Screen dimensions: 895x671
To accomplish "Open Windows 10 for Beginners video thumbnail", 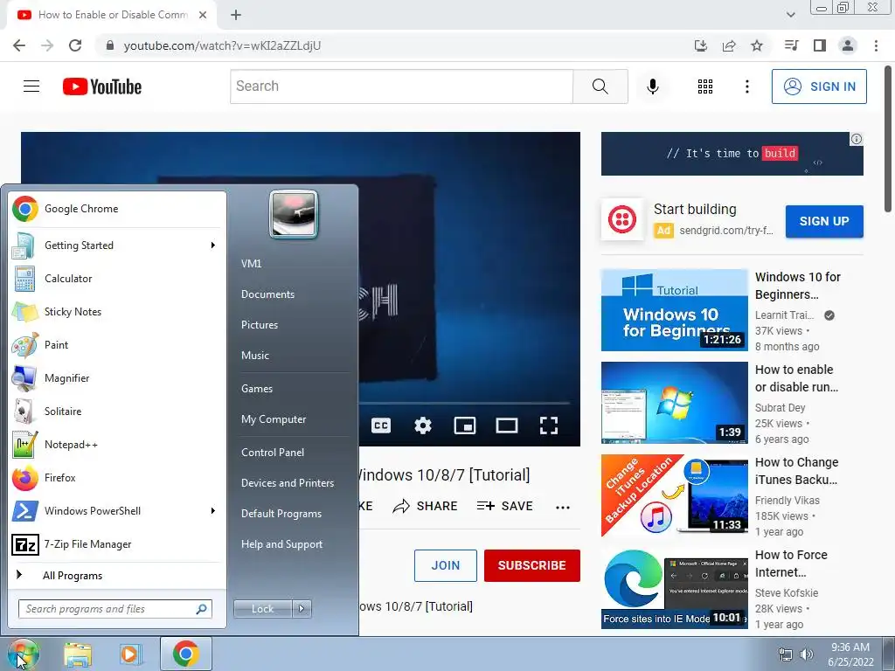I will [674, 310].
